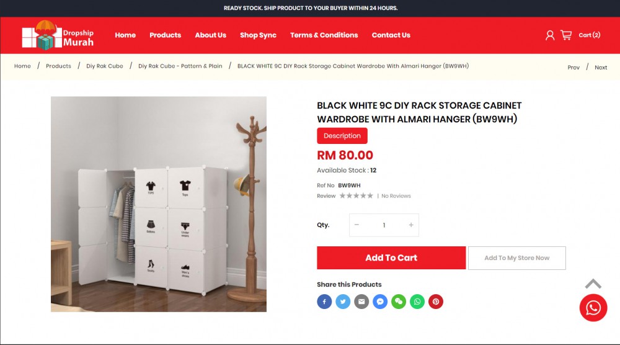
Task: Share product through Messenger
Action: click(x=380, y=302)
